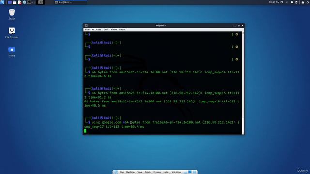Click the icmp_seq=16 ping output line
The image size is (310, 174).
pyautogui.click(x=162, y=103)
